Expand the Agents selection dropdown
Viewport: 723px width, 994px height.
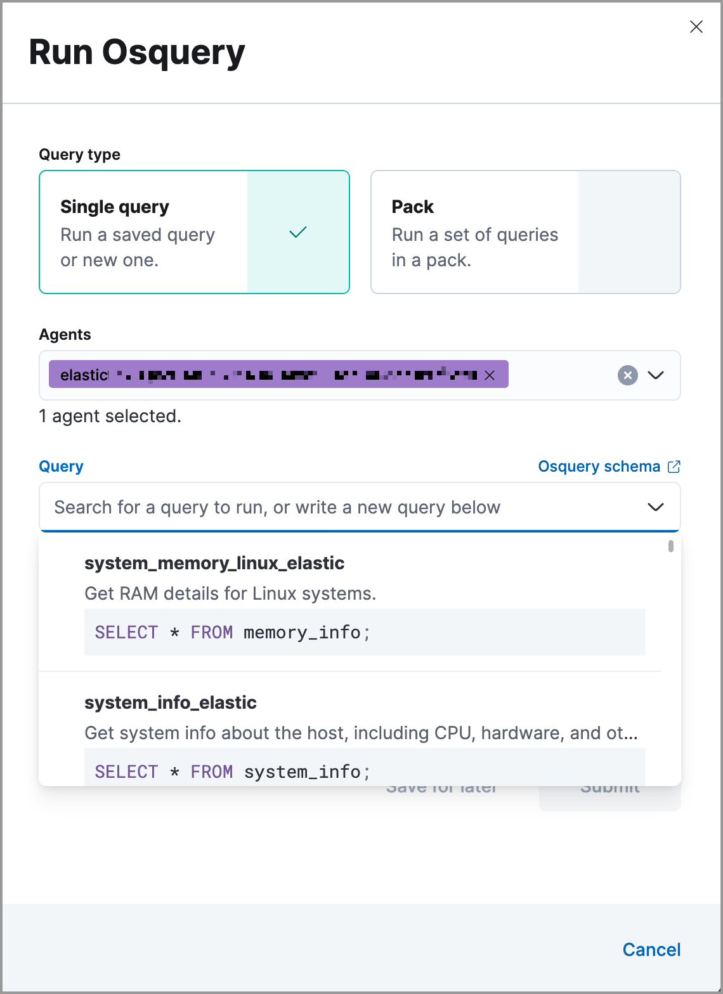point(656,375)
